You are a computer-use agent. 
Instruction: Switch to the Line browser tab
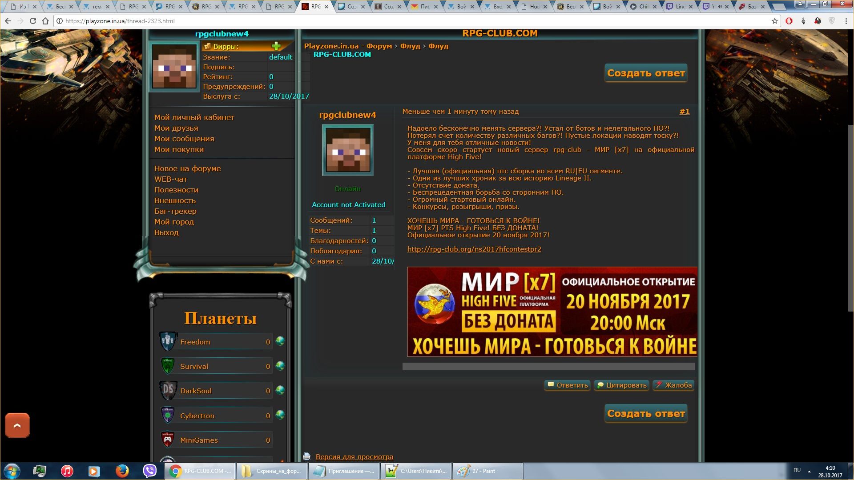[x=680, y=7]
